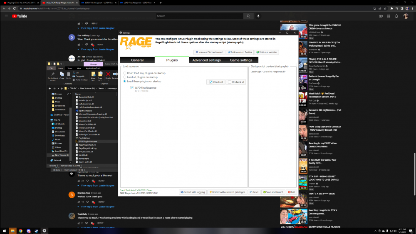The image size is (416, 234).
Task: Click the Copy icon in File Explorer ribbon
Action: pos(62,75)
